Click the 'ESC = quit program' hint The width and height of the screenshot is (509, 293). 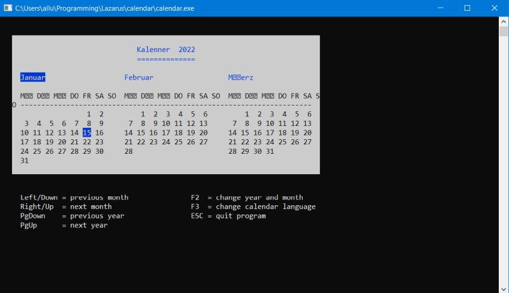point(228,216)
